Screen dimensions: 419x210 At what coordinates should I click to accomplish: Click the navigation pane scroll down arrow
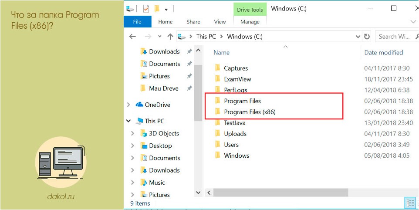click(x=198, y=193)
